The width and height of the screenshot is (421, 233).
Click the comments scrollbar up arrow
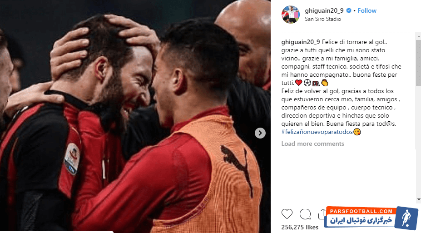click(418, 36)
